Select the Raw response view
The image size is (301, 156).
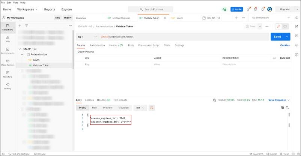(x=95, y=108)
